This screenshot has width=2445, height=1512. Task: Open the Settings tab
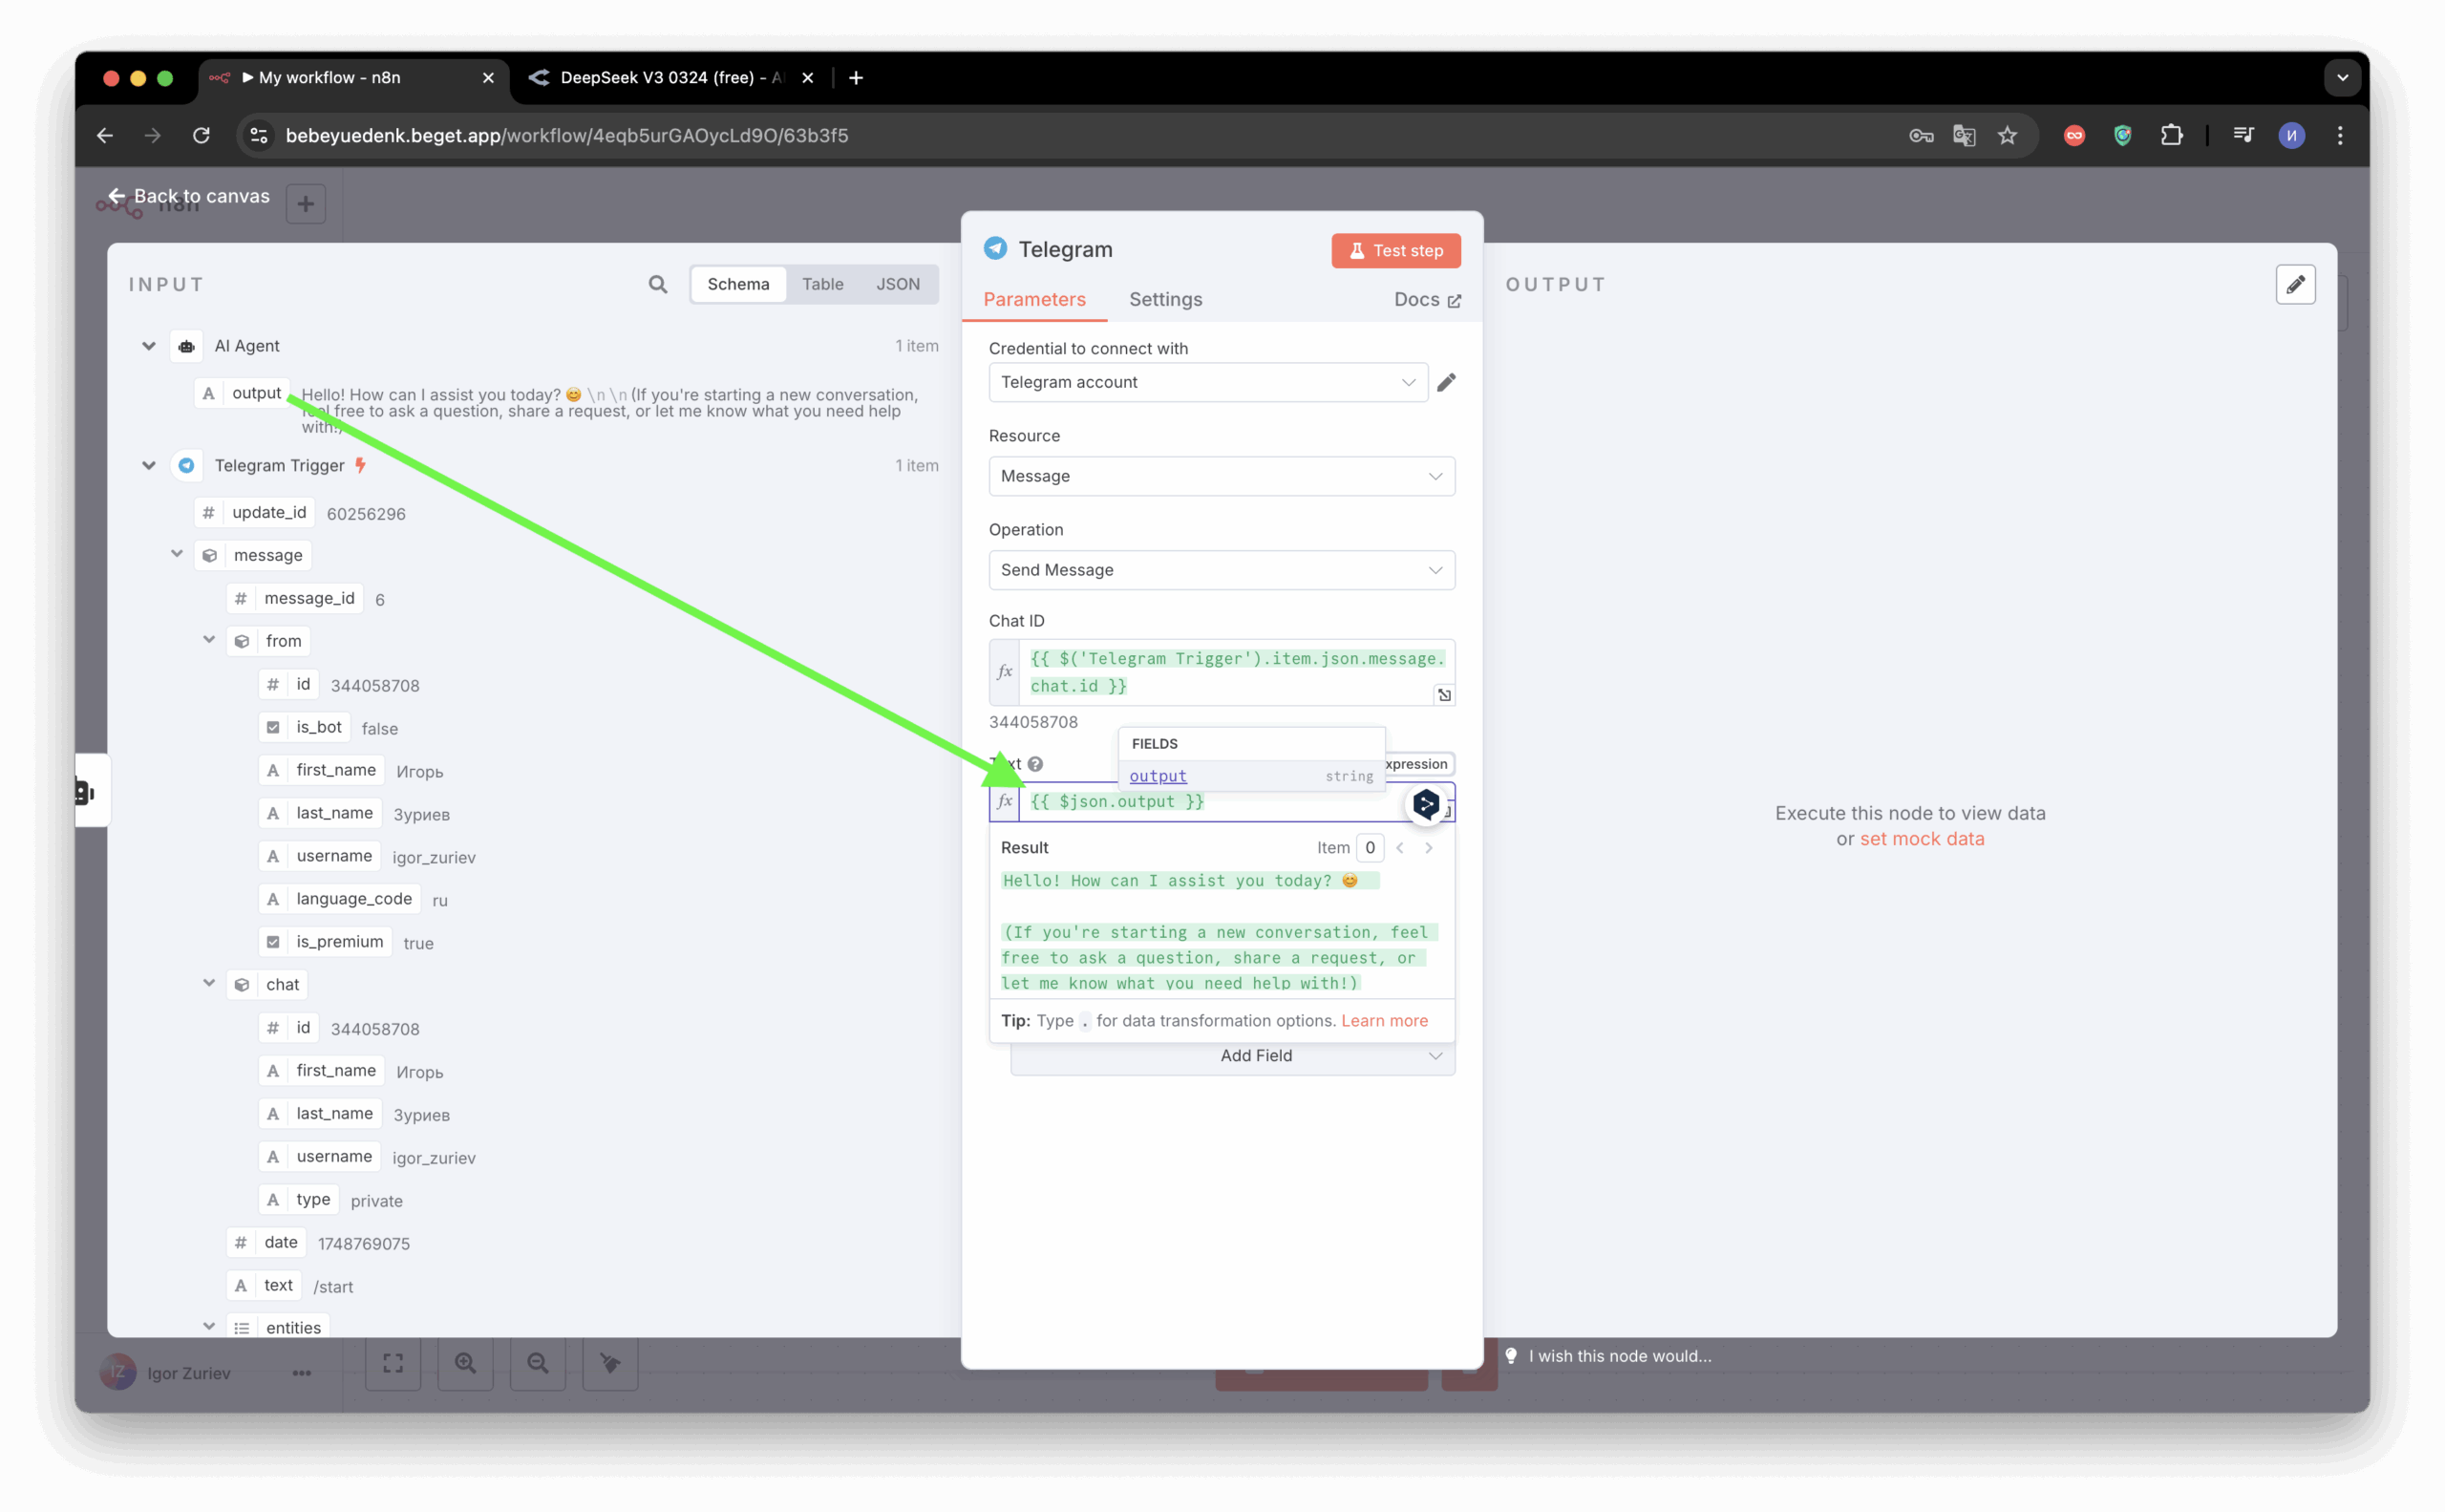tap(1165, 300)
